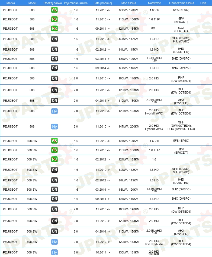Click petrol icon in 508 121kW/165KM row
The height and width of the screenshot is (257, 212).
(54, 28)
